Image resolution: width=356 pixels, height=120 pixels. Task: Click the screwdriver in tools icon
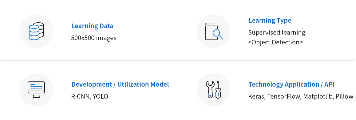(218, 90)
